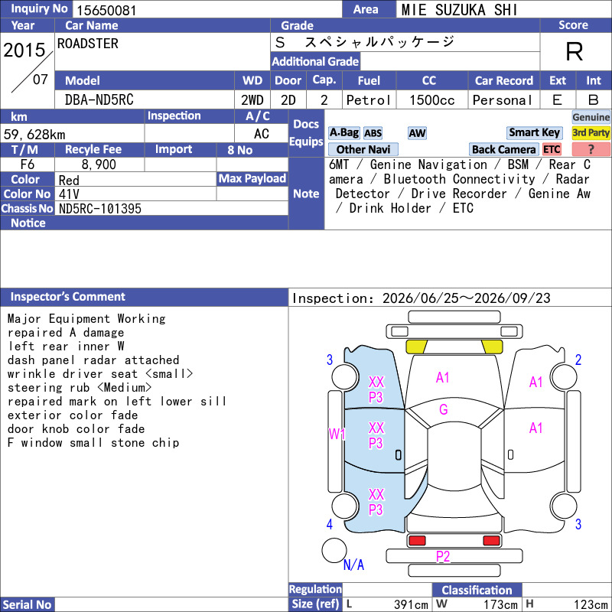Image resolution: width=612 pixels, height=612 pixels.
Task: Click the chassis number ND5RC-101395
Action: 100,209
